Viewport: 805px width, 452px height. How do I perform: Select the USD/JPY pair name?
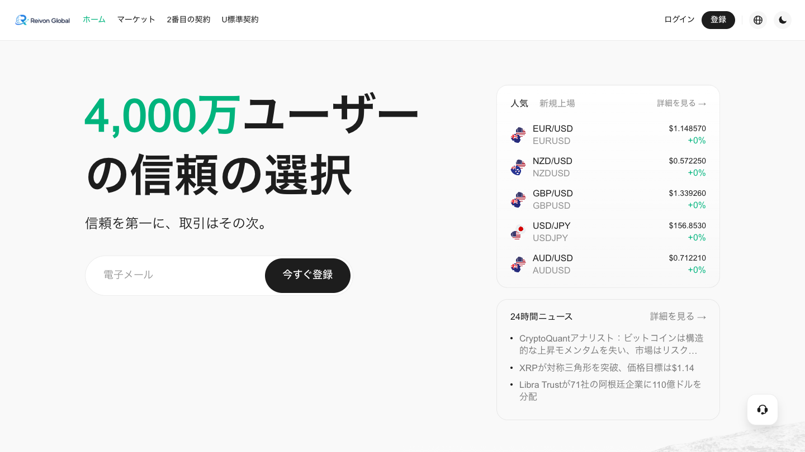[x=552, y=226]
